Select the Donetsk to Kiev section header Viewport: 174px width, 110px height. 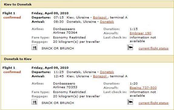pos(87,59)
